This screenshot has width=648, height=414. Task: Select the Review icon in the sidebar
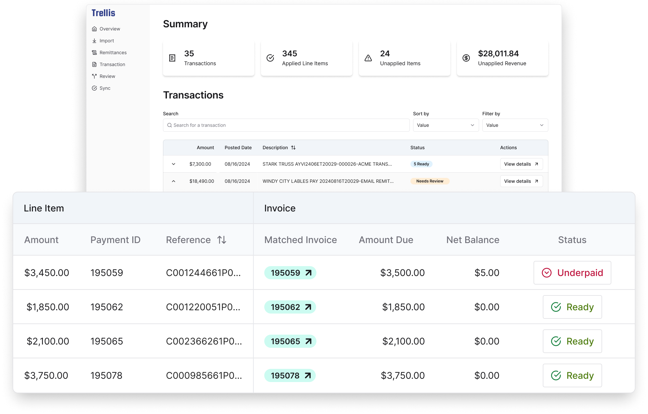click(94, 76)
